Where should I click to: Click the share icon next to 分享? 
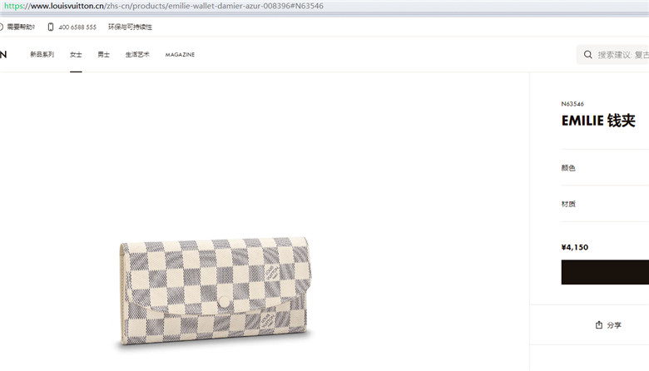599,325
